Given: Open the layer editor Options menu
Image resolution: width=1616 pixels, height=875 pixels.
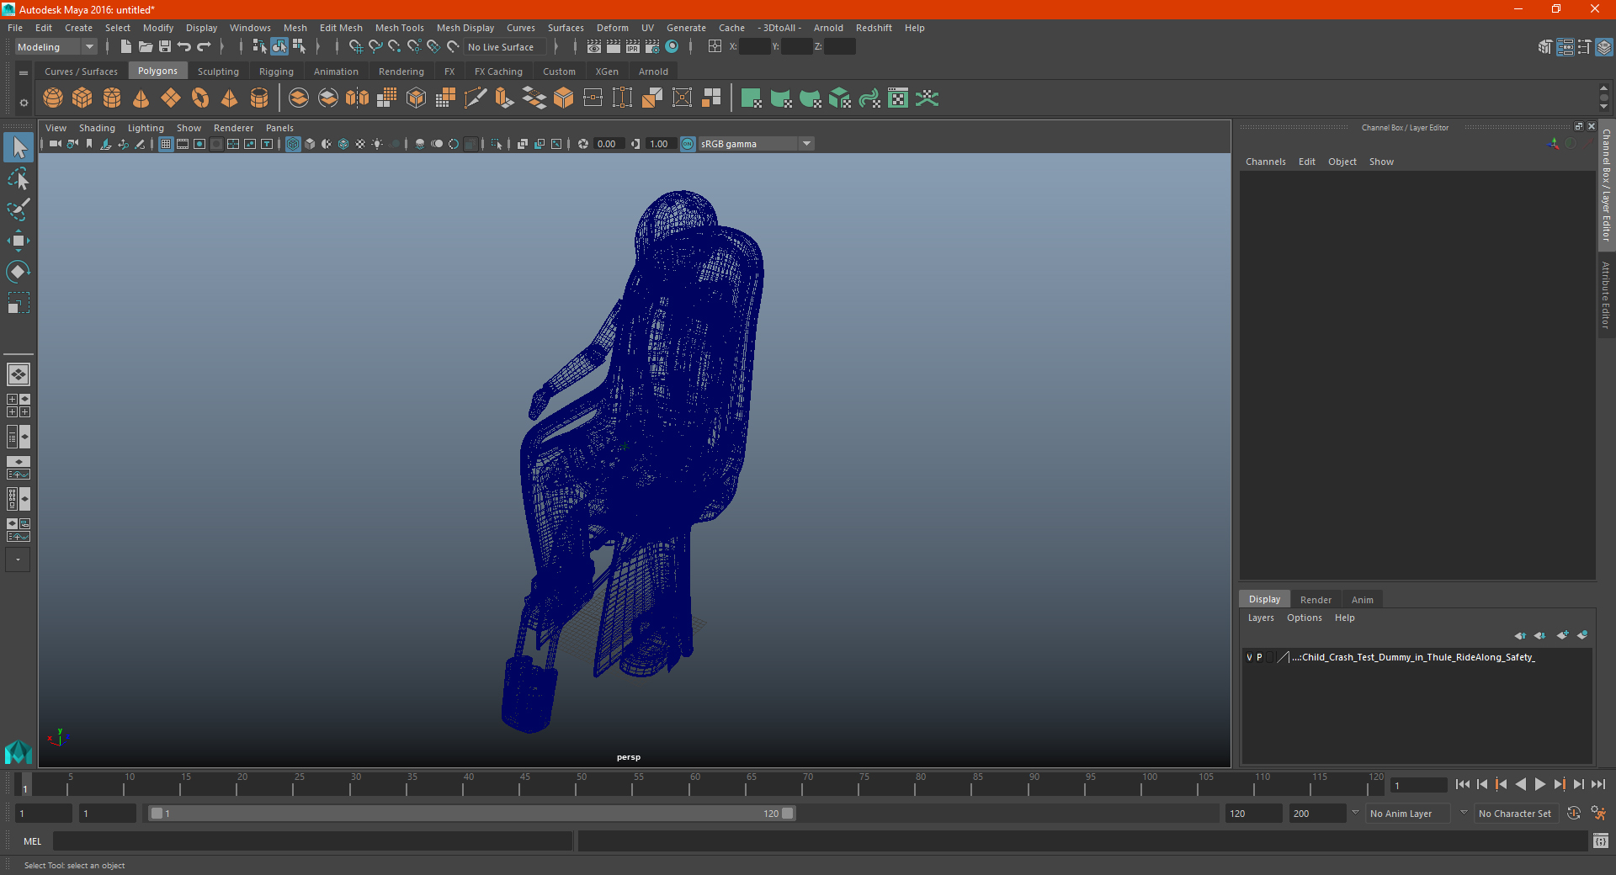Looking at the screenshot, I should coord(1304,618).
